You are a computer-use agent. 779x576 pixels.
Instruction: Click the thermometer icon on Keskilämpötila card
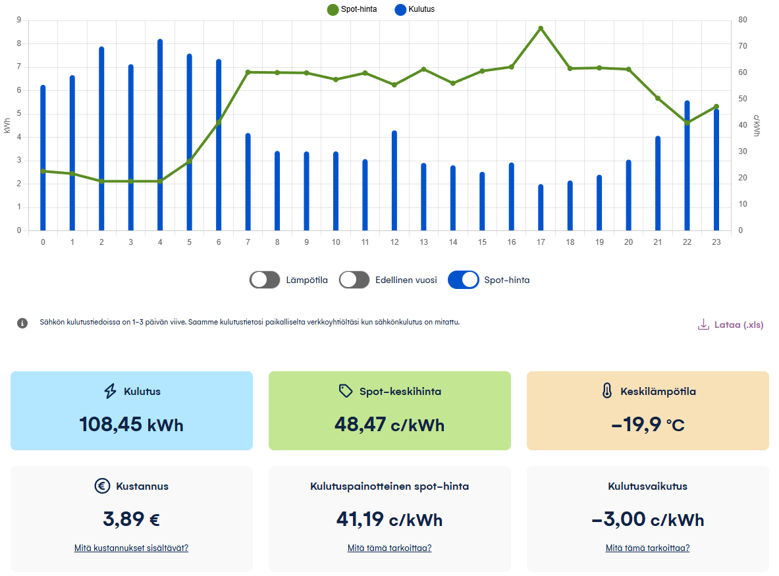coord(606,392)
